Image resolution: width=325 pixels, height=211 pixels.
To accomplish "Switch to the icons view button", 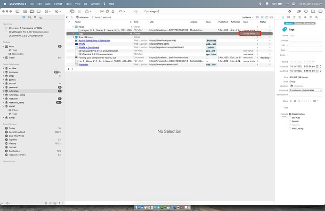I will coord(258,17).
